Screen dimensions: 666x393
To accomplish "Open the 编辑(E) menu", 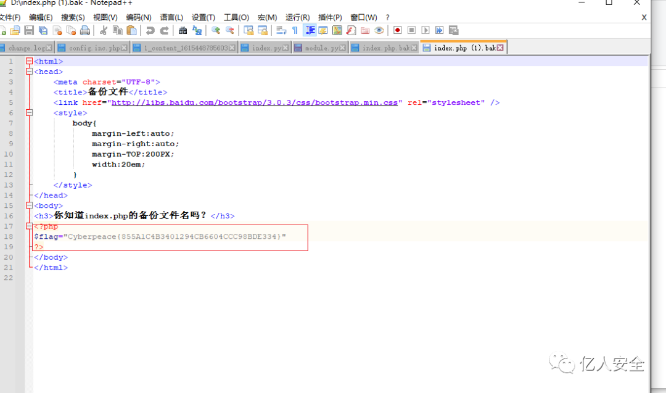I will coord(41,17).
